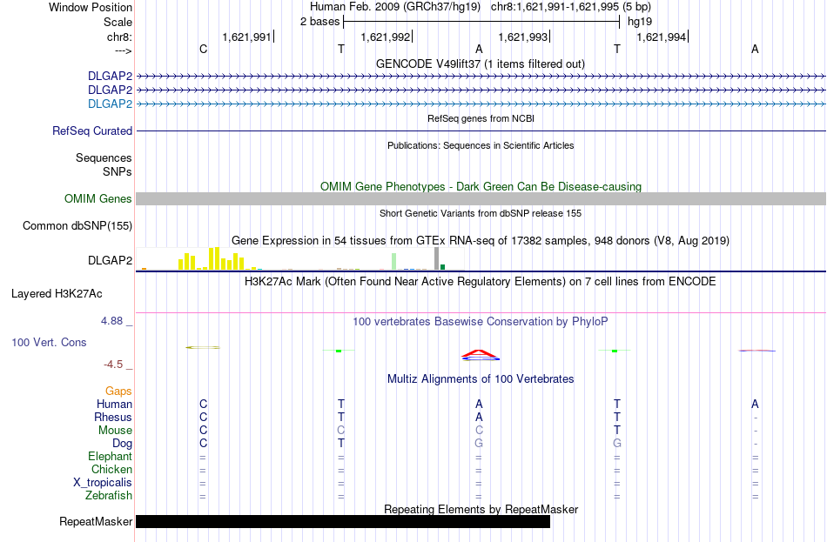Click the 4.88 PhyloP upper scale value

tap(111, 320)
